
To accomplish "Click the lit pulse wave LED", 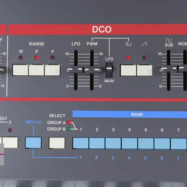I will [128, 58].
